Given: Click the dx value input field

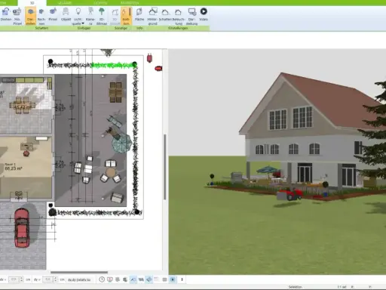Looking at the screenshot, I should coord(14,279).
